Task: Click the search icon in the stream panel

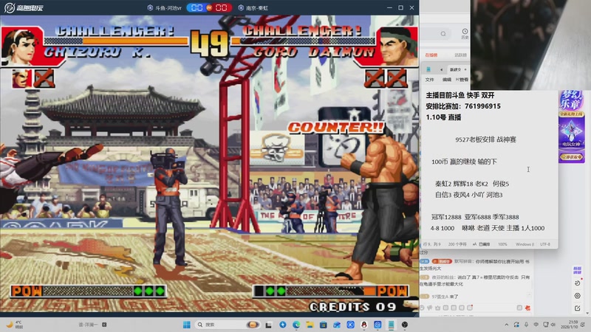Action: 443,34
